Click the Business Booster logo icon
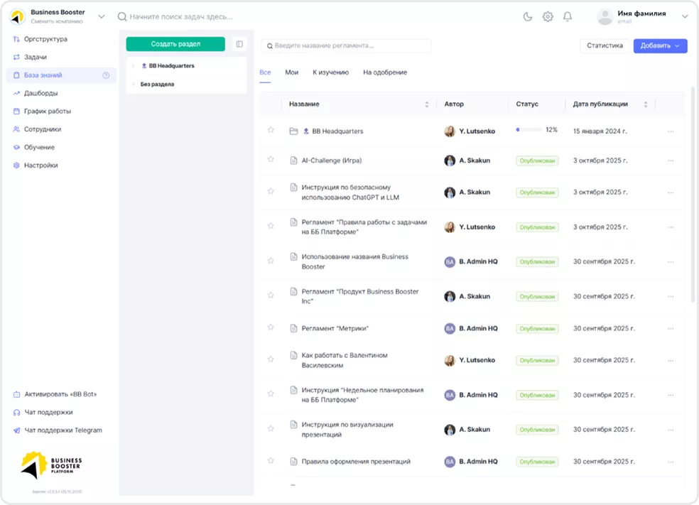Screen dimensions: 699x505 (17, 16)
